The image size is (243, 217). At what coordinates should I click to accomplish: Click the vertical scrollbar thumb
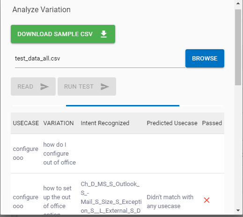click(x=238, y=47)
